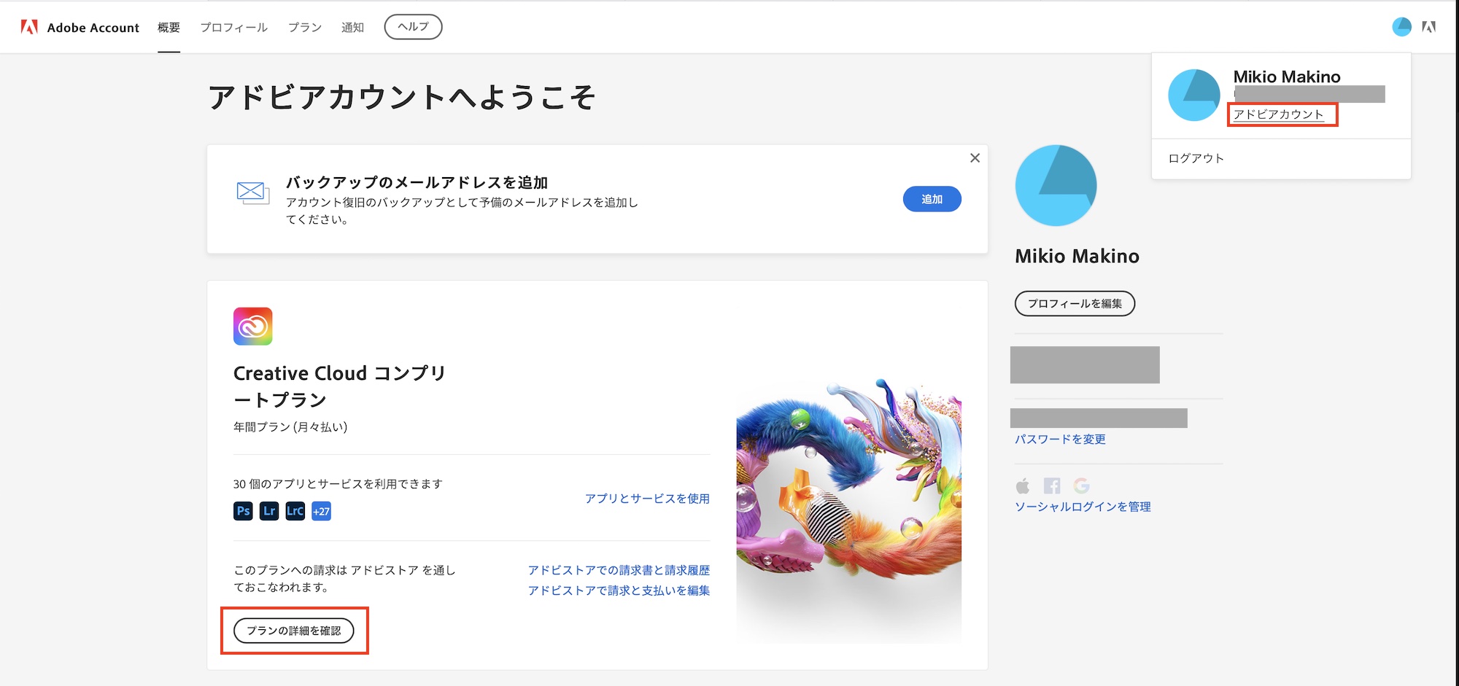Go to the 通知 tab

(x=352, y=28)
